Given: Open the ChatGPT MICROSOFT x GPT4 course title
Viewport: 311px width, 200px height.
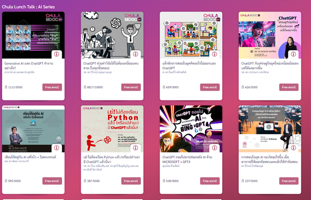Looking at the screenshot, I should [x=187, y=159].
